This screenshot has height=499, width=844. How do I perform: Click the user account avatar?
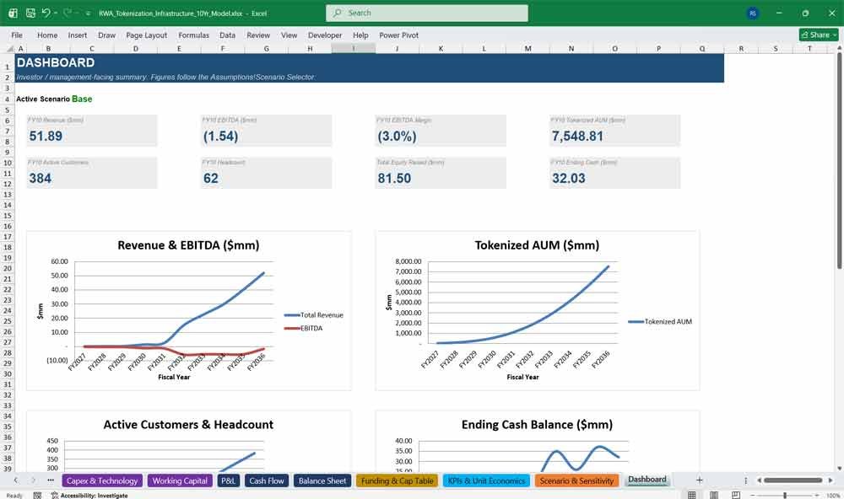click(x=753, y=13)
